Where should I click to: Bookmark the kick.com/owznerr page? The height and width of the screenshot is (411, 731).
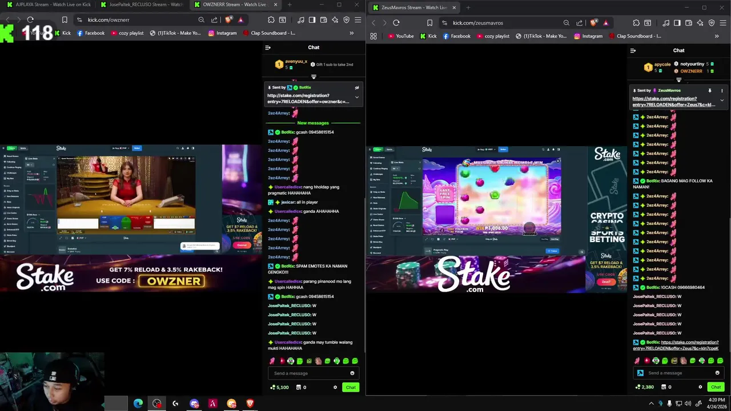[65, 20]
